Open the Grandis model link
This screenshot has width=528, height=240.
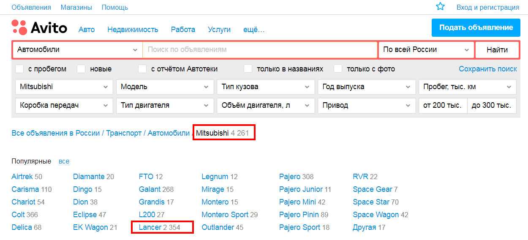[152, 202]
